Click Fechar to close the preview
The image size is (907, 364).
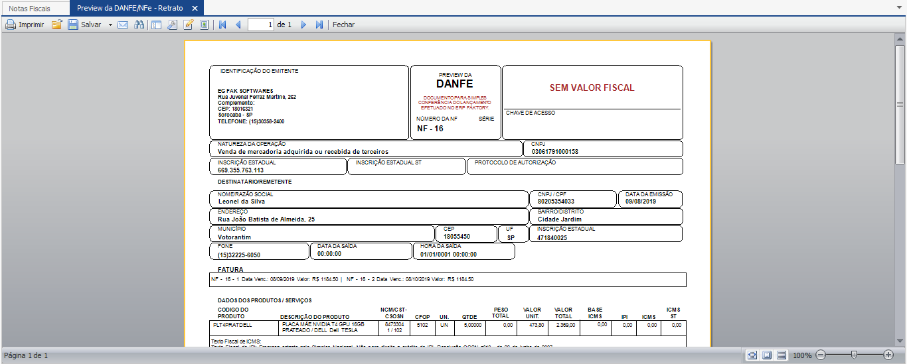[343, 25]
